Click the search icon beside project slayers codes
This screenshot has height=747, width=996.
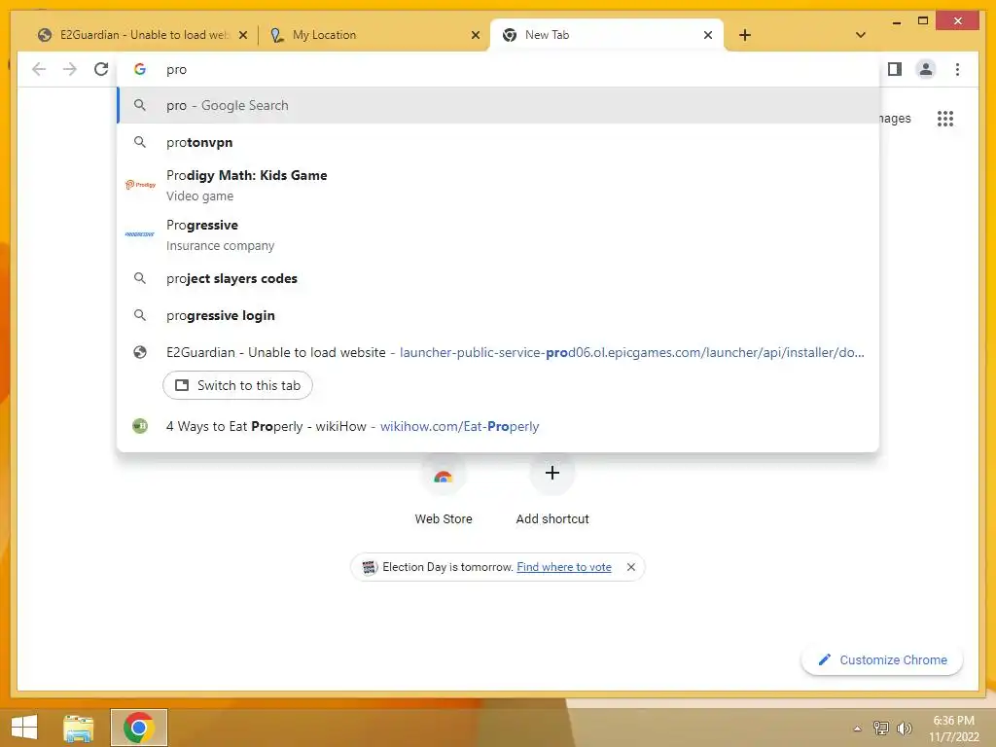click(140, 278)
